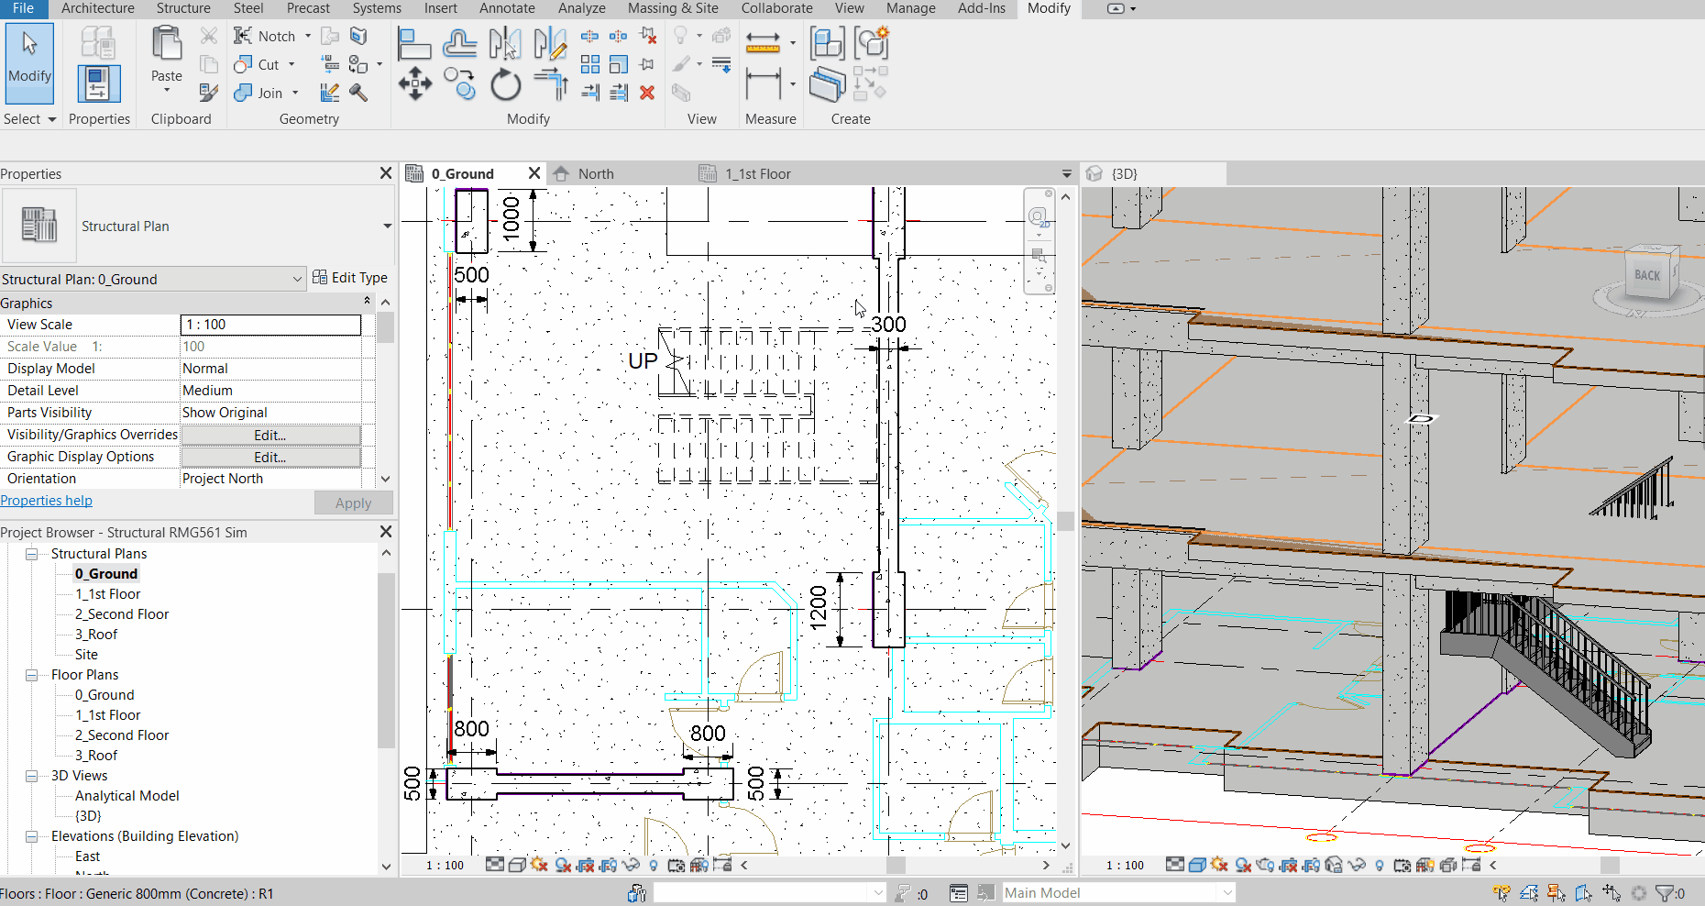Open the Join geometry dropdown arrow
The image size is (1705, 906).
[295, 93]
